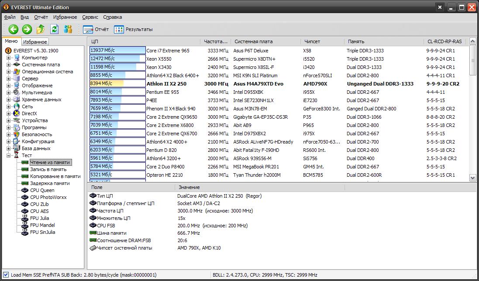
Task: Switch to the Меню sidebar tab
Action: click(11, 41)
